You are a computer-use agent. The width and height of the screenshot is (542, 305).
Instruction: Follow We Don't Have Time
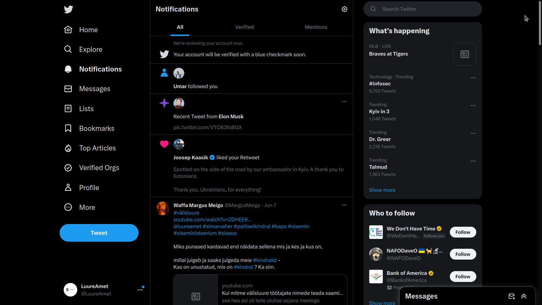(463, 232)
